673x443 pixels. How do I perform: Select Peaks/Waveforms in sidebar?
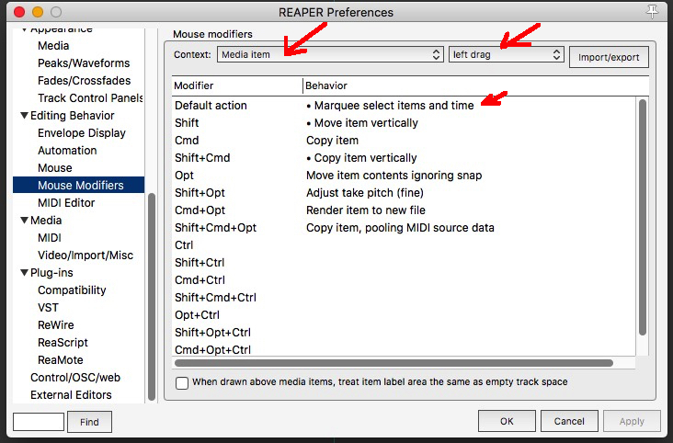(84, 63)
